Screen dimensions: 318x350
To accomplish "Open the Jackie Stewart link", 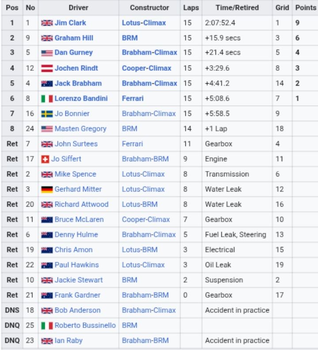I will pyautogui.click(x=79, y=280).
